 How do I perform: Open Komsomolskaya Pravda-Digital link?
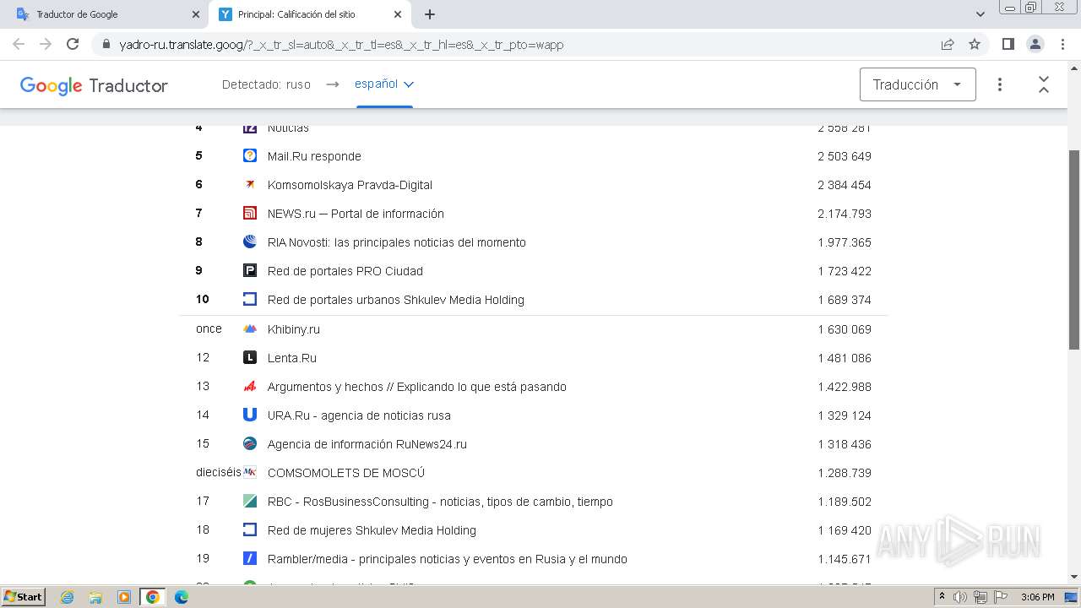pyautogui.click(x=350, y=185)
